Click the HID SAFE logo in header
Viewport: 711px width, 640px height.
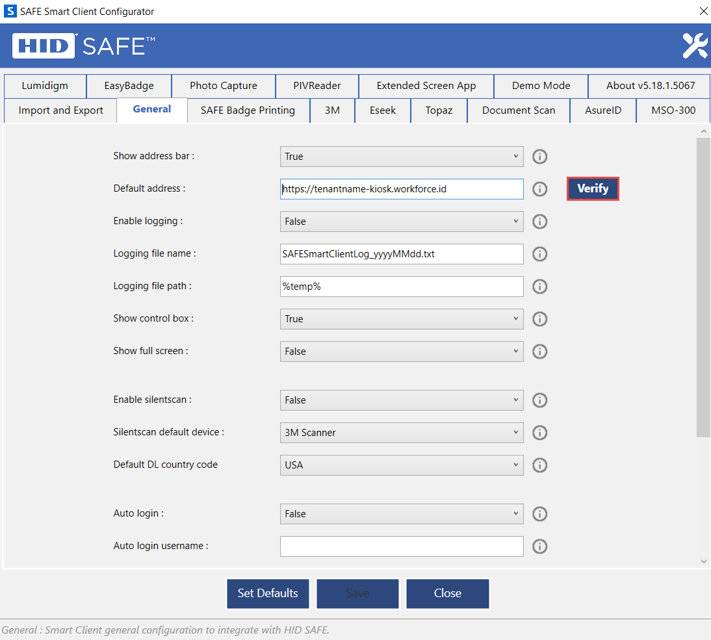coord(83,45)
